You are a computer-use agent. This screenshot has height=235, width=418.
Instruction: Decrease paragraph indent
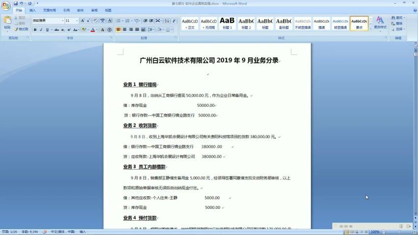pos(145,21)
